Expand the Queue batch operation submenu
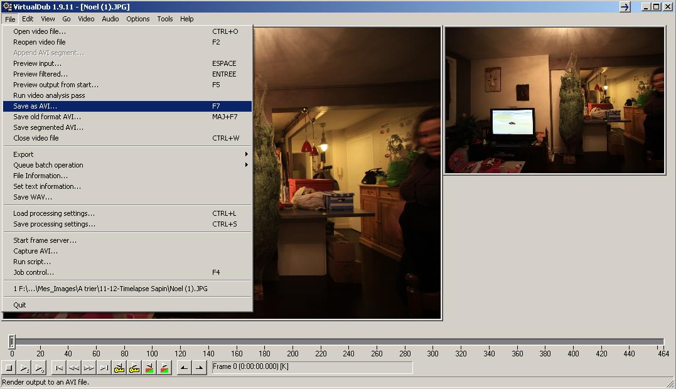The width and height of the screenshot is (676, 389). pyautogui.click(x=127, y=165)
